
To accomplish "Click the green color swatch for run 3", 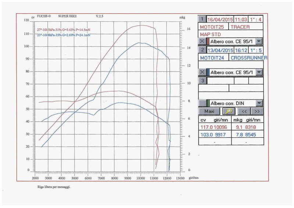I will pyautogui.click(x=208, y=103).
